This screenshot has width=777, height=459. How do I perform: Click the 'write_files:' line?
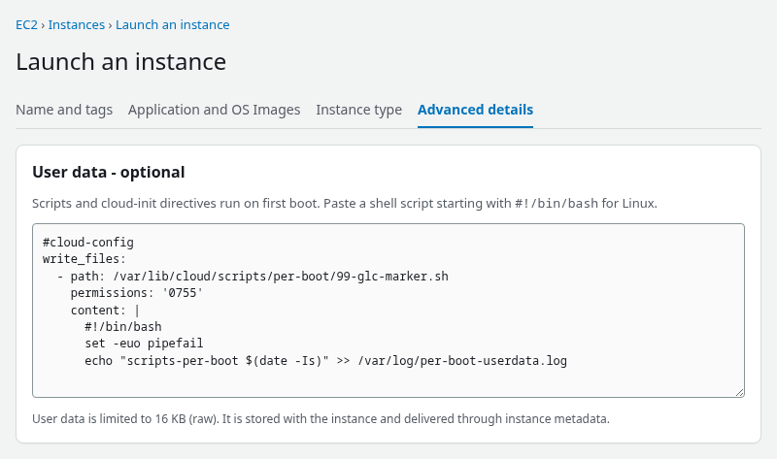tap(84, 259)
